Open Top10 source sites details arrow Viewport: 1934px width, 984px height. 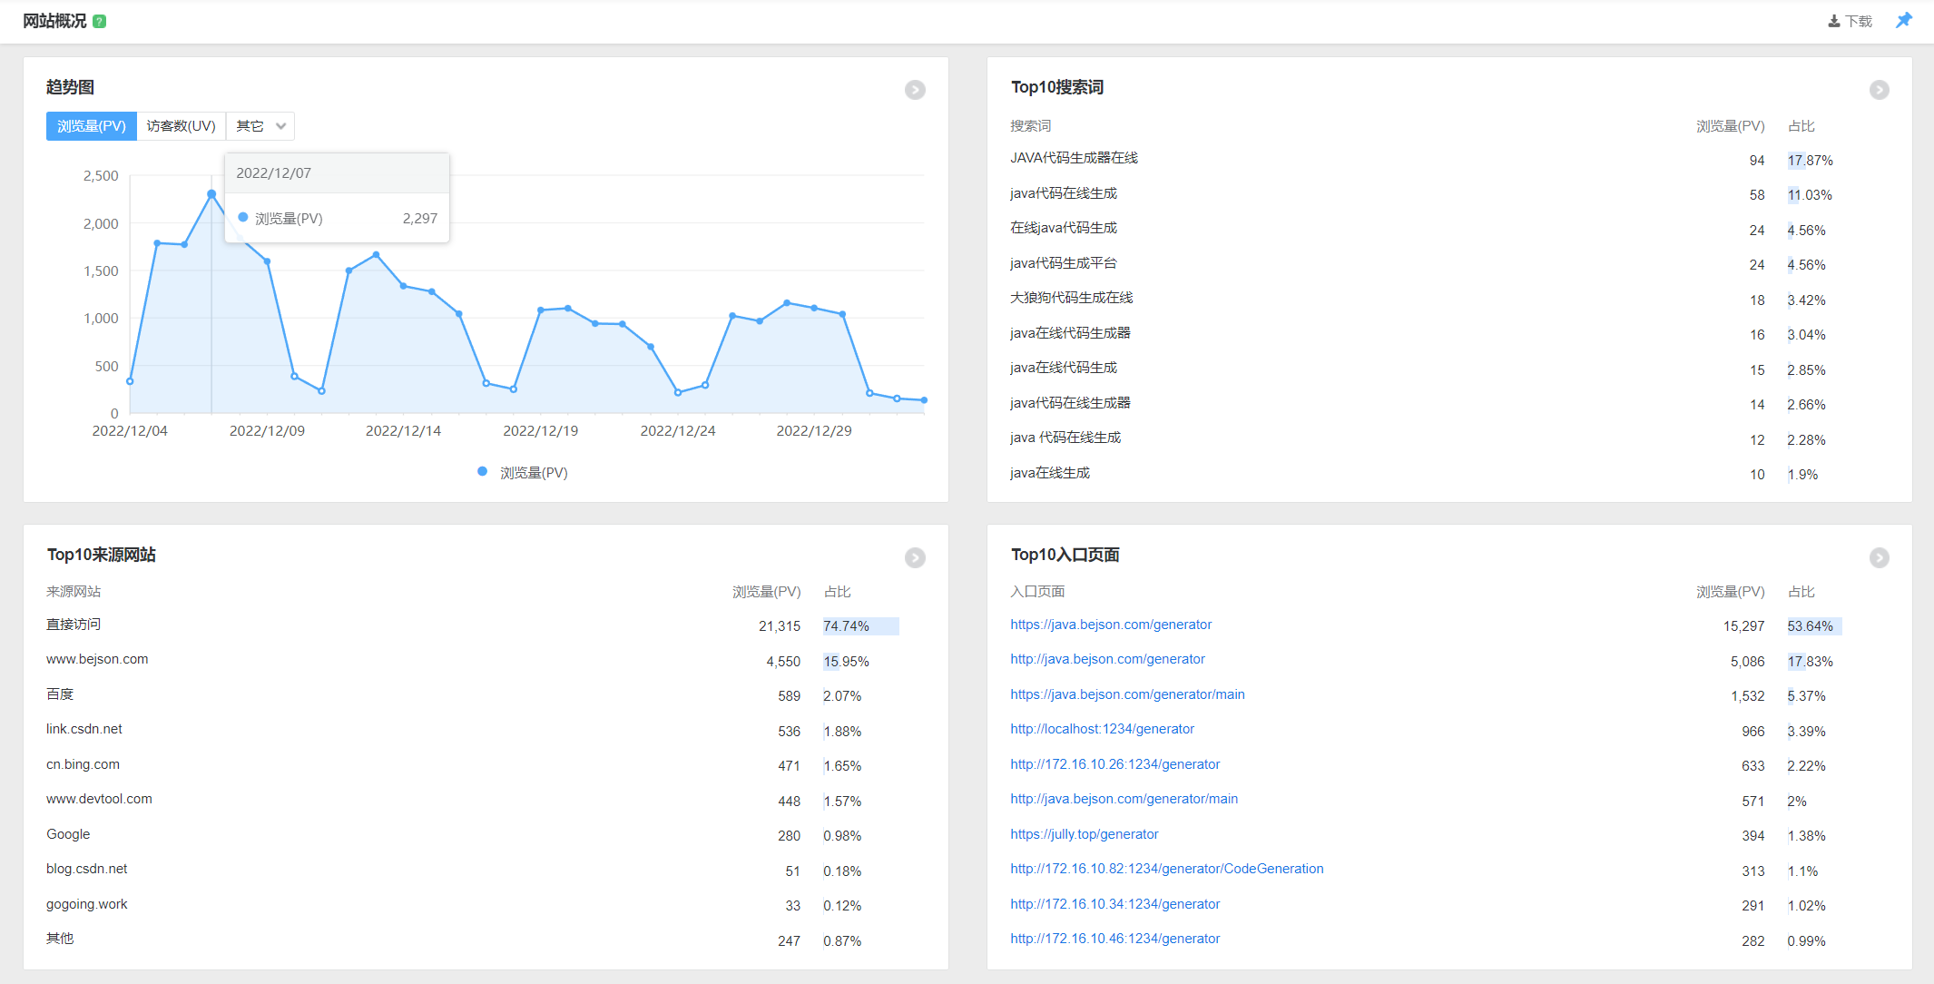pyautogui.click(x=915, y=557)
